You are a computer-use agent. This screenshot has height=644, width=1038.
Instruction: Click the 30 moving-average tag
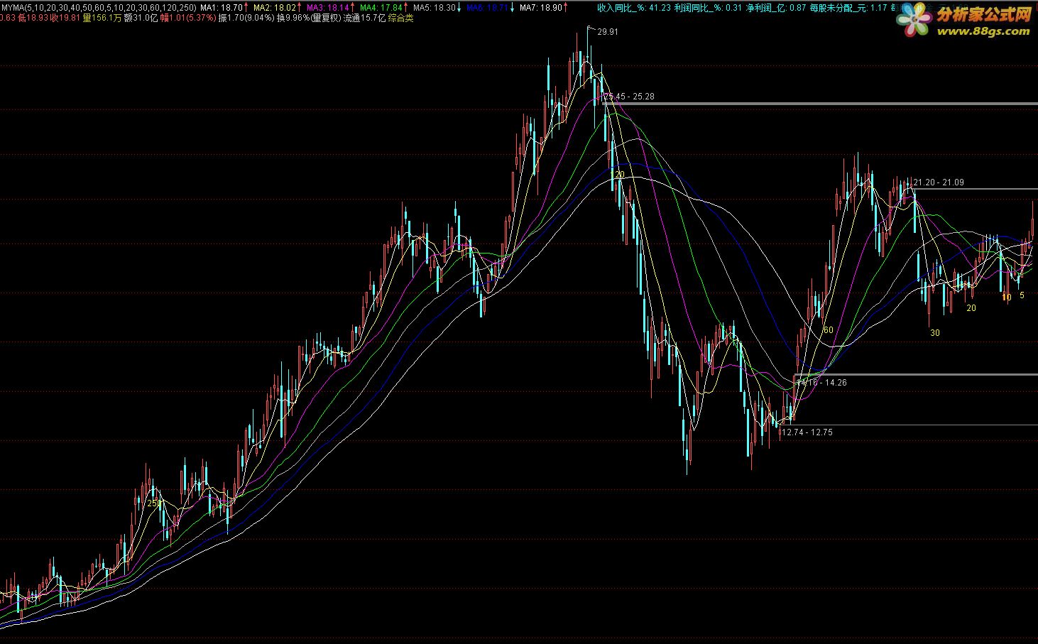point(935,333)
